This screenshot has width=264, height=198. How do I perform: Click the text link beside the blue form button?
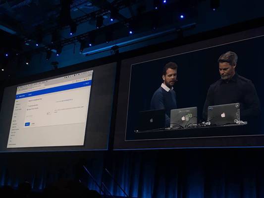(x=33, y=124)
